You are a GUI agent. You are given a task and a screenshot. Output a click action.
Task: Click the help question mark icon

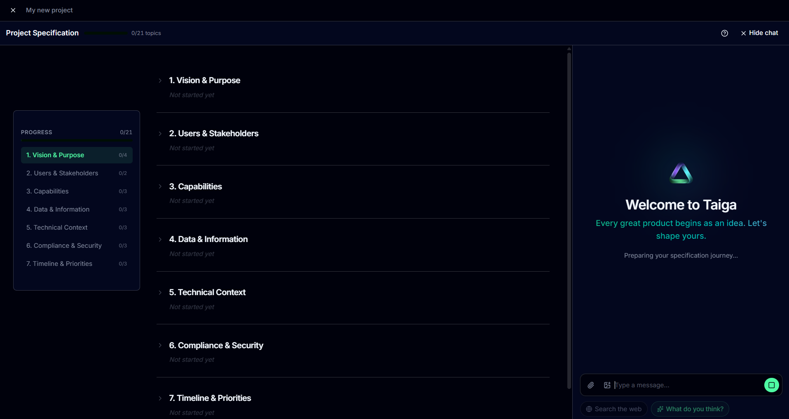click(724, 33)
